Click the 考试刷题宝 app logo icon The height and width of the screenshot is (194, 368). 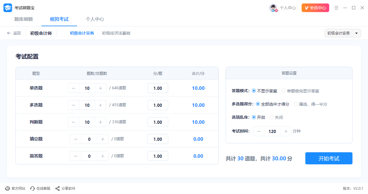8,8
